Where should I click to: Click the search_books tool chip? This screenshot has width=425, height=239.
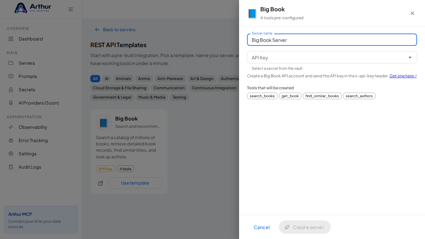(x=262, y=96)
